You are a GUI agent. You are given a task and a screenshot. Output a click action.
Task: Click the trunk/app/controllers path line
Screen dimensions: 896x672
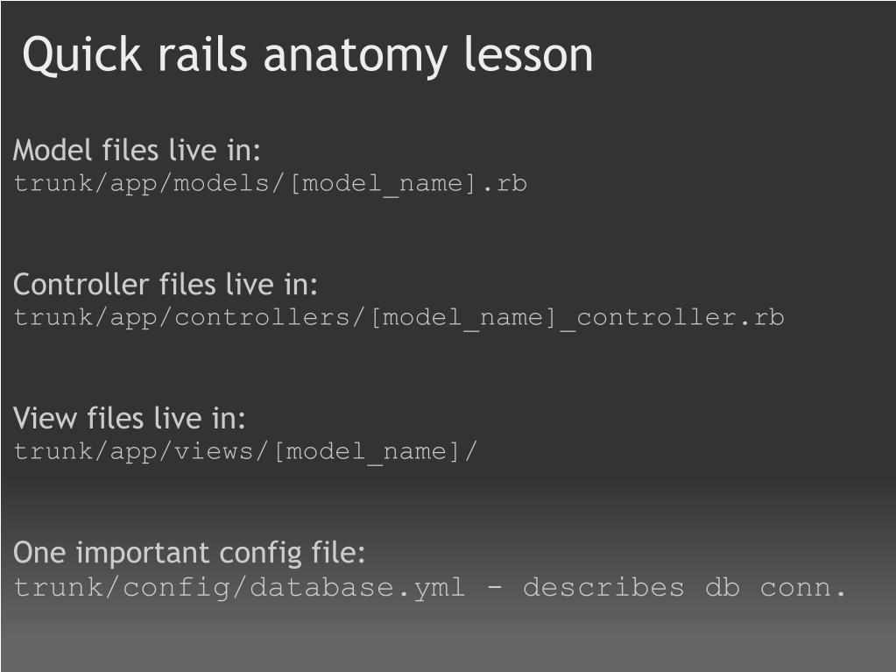click(x=399, y=318)
